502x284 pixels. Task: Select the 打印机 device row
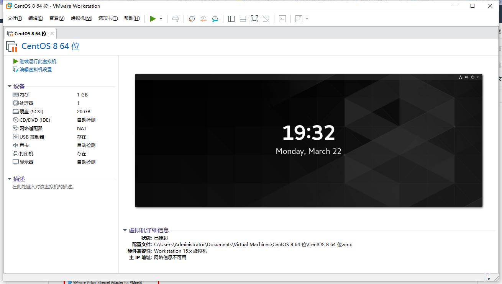pyautogui.click(x=63, y=154)
